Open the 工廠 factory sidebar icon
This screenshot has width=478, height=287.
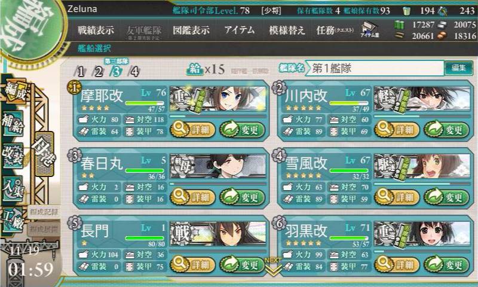(13, 219)
